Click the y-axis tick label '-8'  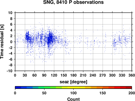pyautogui.click(x=11, y=65)
